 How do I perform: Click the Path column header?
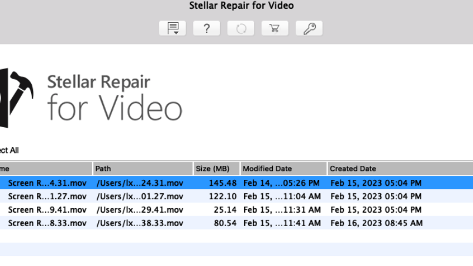point(143,168)
